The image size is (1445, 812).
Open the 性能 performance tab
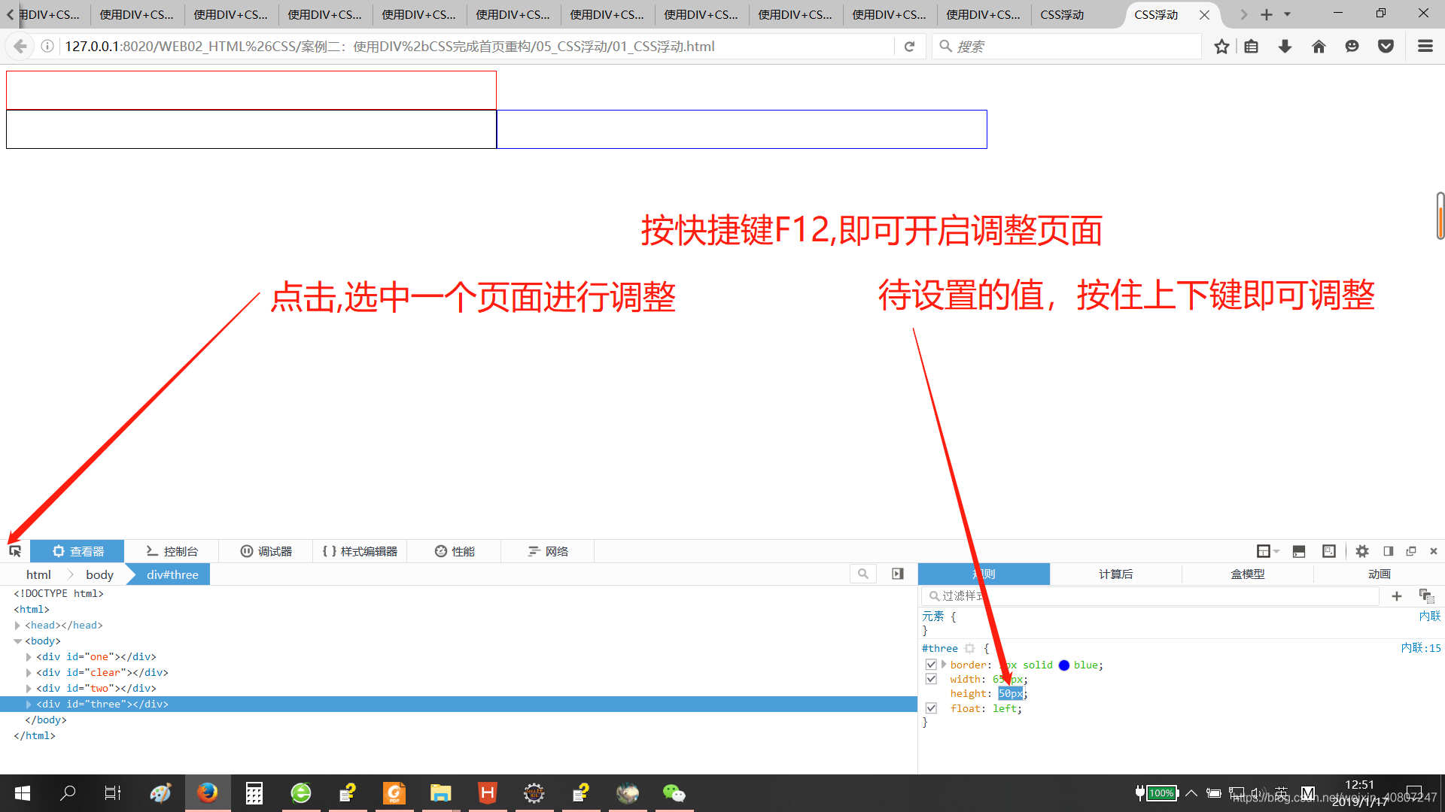454,551
